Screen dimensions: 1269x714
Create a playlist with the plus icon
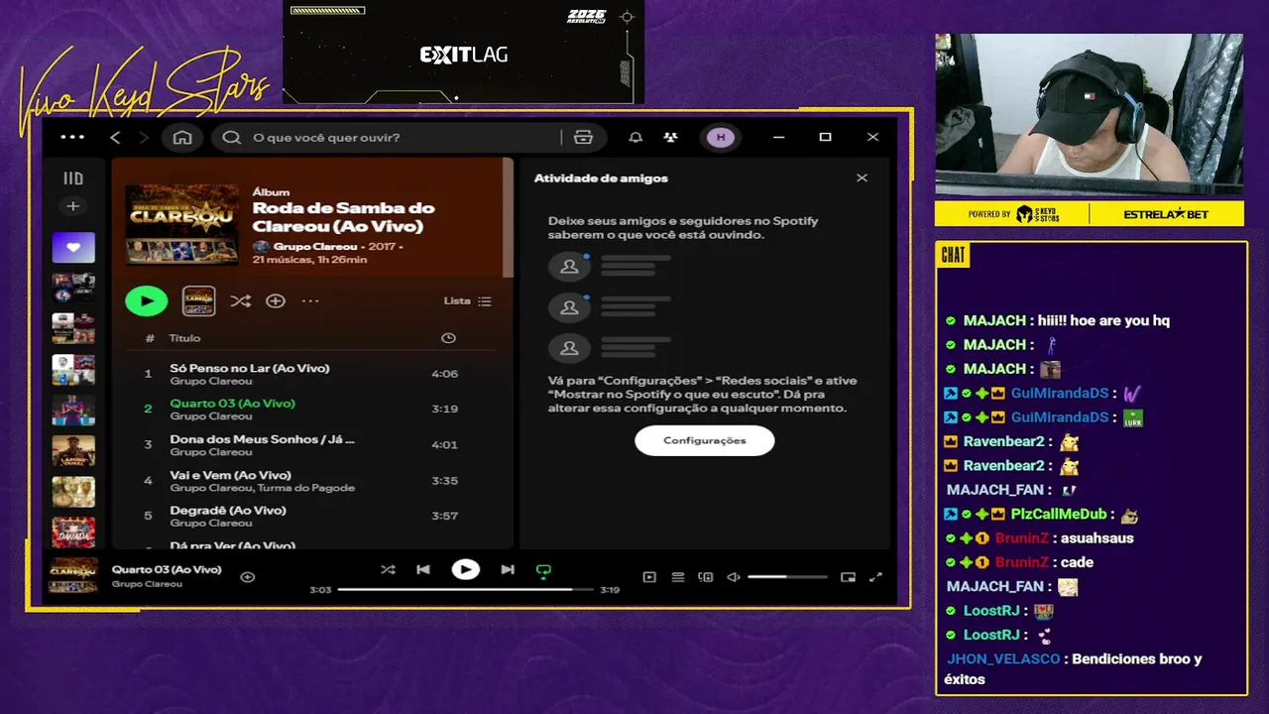[x=73, y=206]
